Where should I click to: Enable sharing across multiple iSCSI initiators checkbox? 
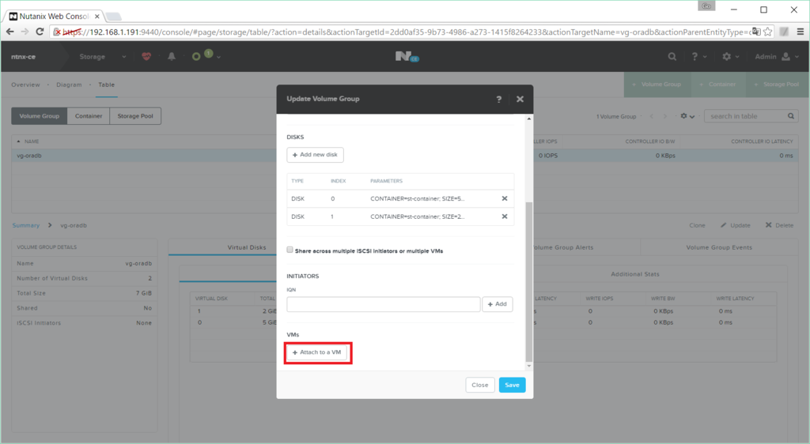(x=290, y=250)
